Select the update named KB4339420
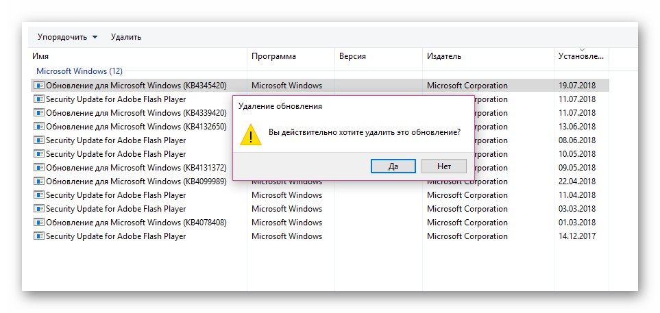 pos(136,113)
